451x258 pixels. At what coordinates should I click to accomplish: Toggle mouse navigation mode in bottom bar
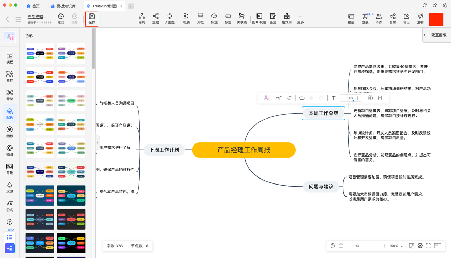click(333, 246)
